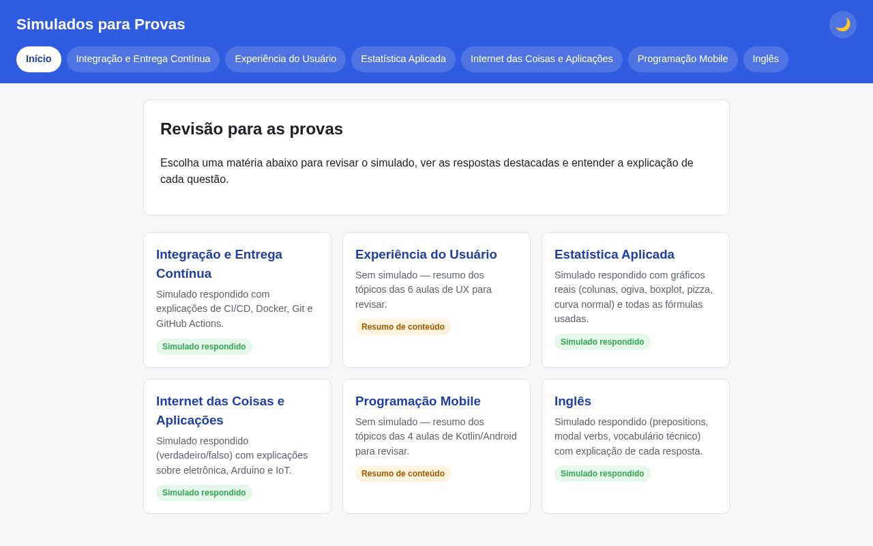Open the Programação Mobile card title

coord(418,401)
